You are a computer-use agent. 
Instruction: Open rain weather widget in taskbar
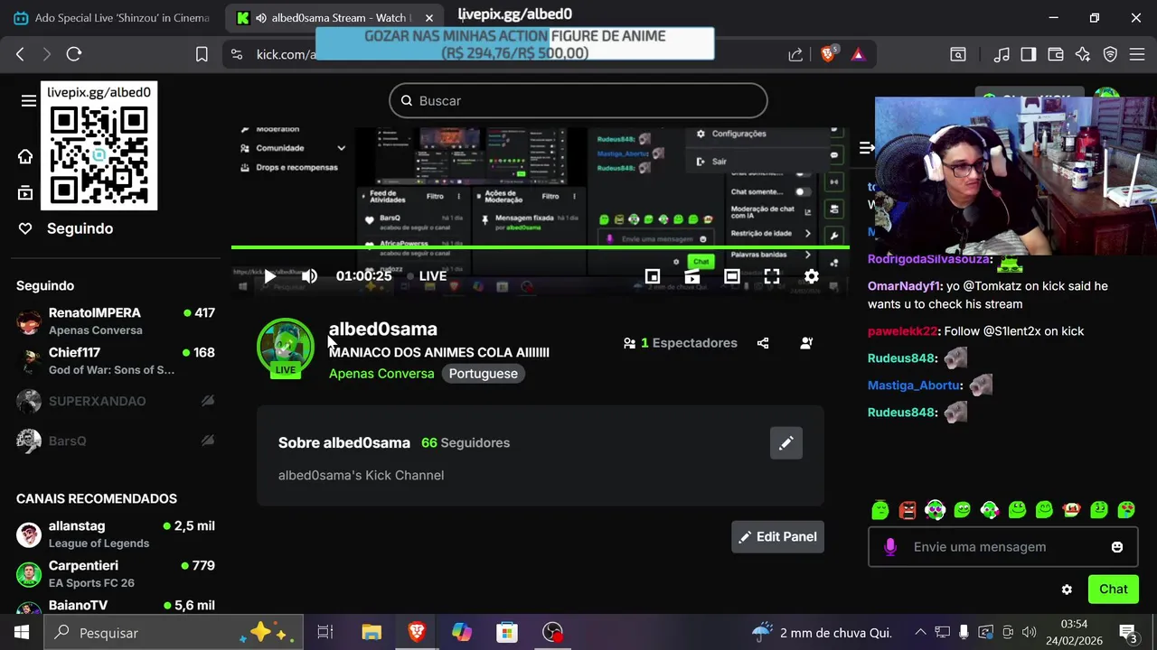[821, 633]
